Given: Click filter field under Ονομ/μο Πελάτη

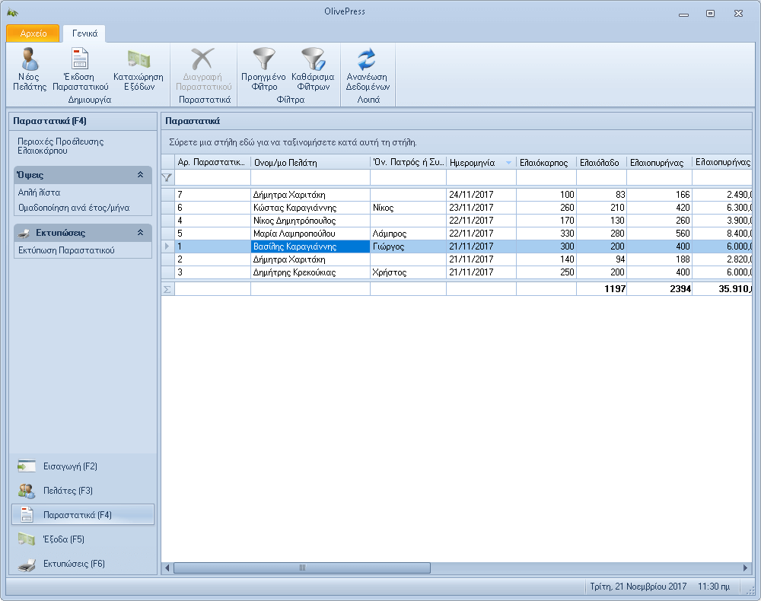Looking at the screenshot, I should pos(310,177).
